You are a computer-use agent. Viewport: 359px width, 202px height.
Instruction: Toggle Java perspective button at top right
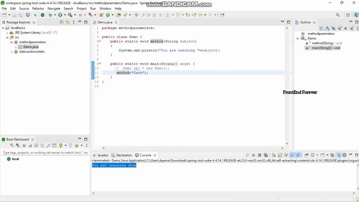click(356, 15)
